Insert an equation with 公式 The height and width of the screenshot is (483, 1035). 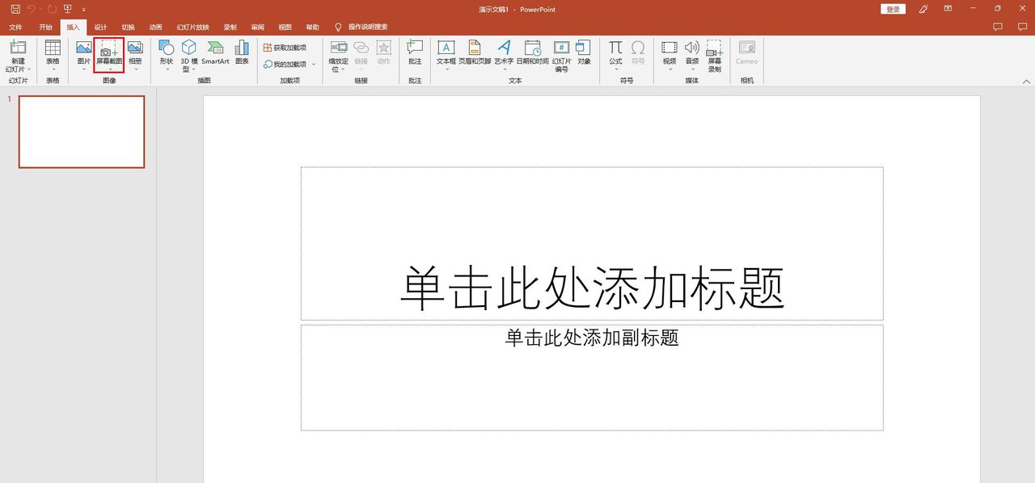tap(615, 57)
